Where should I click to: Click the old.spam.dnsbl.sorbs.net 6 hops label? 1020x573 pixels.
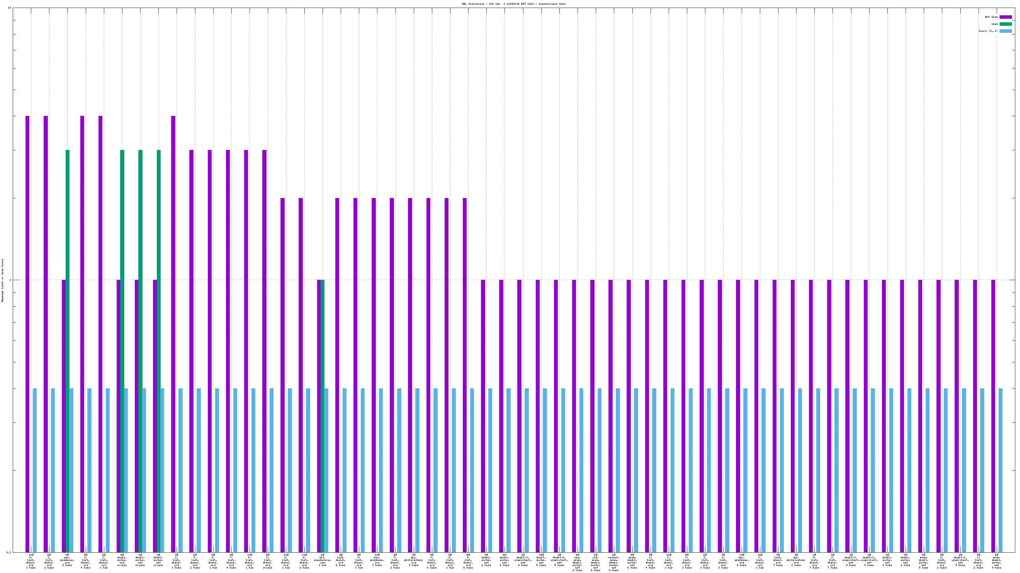pos(595,563)
